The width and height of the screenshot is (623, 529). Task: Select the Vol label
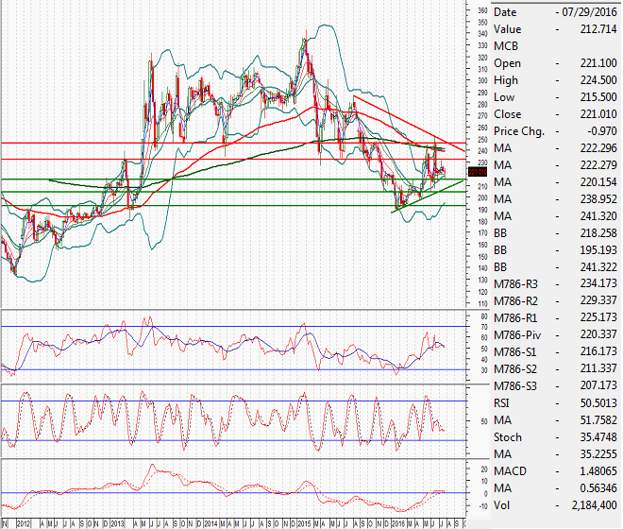click(501, 505)
